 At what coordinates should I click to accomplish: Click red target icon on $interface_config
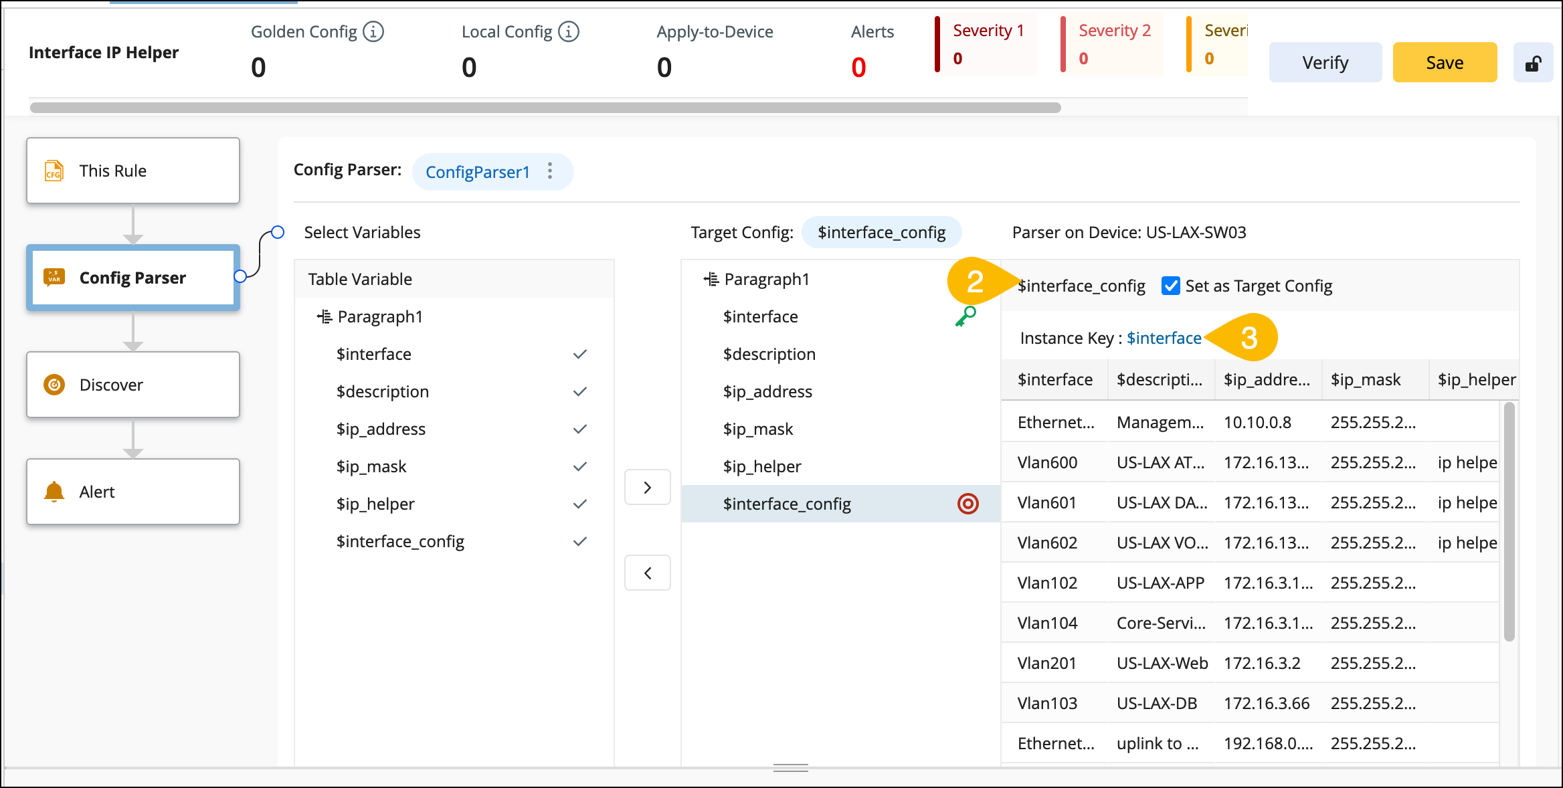pos(968,504)
